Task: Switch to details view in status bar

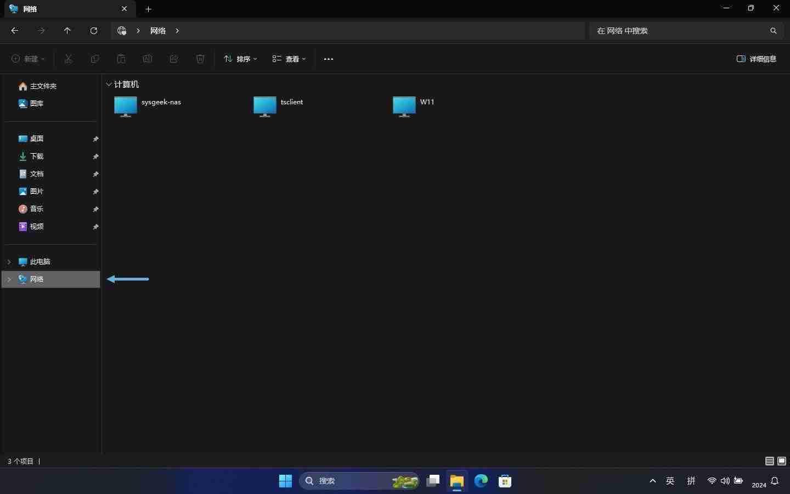Action: pyautogui.click(x=769, y=462)
